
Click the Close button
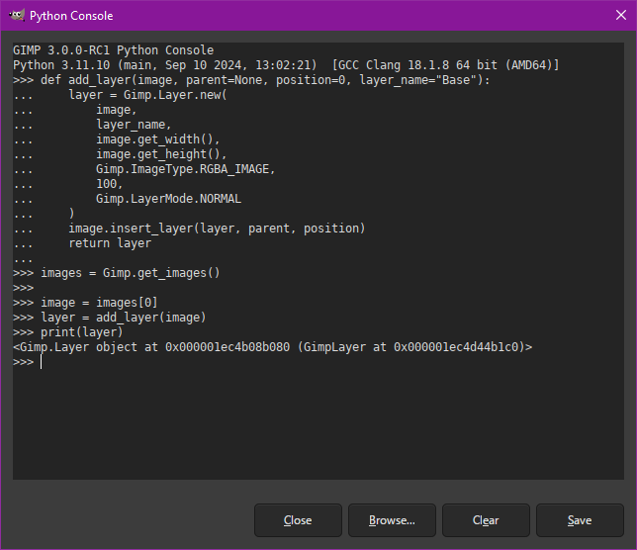click(298, 520)
